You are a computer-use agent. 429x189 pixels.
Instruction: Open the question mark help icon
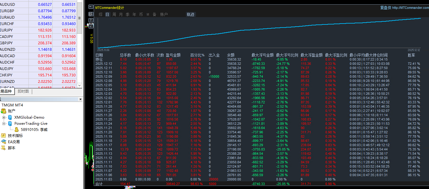coord(91,20)
